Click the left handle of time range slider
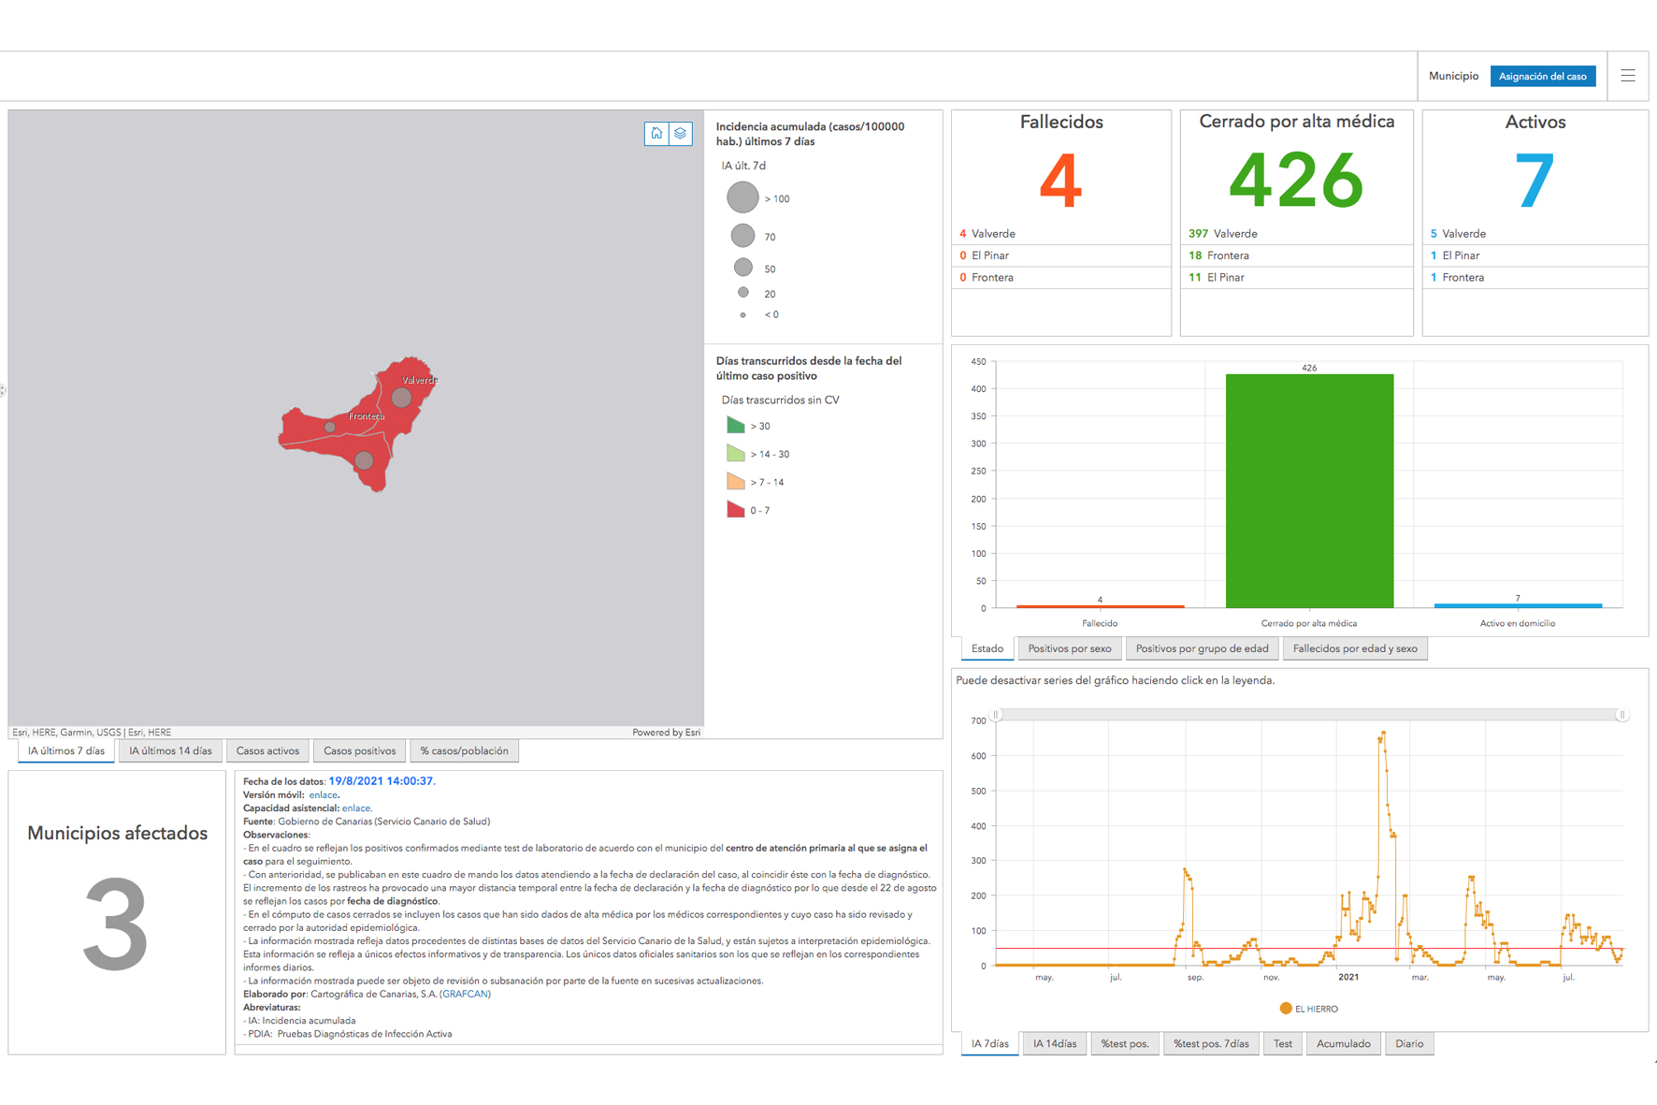The width and height of the screenshot is (1657, 1105). click(997, 715)
